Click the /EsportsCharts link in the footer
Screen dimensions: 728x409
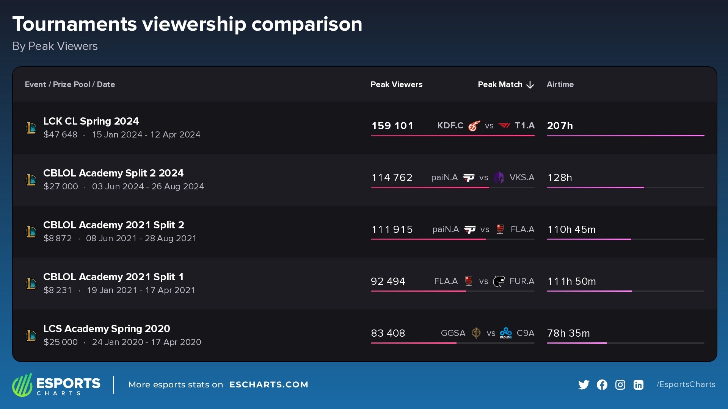[x=686, y=384]
